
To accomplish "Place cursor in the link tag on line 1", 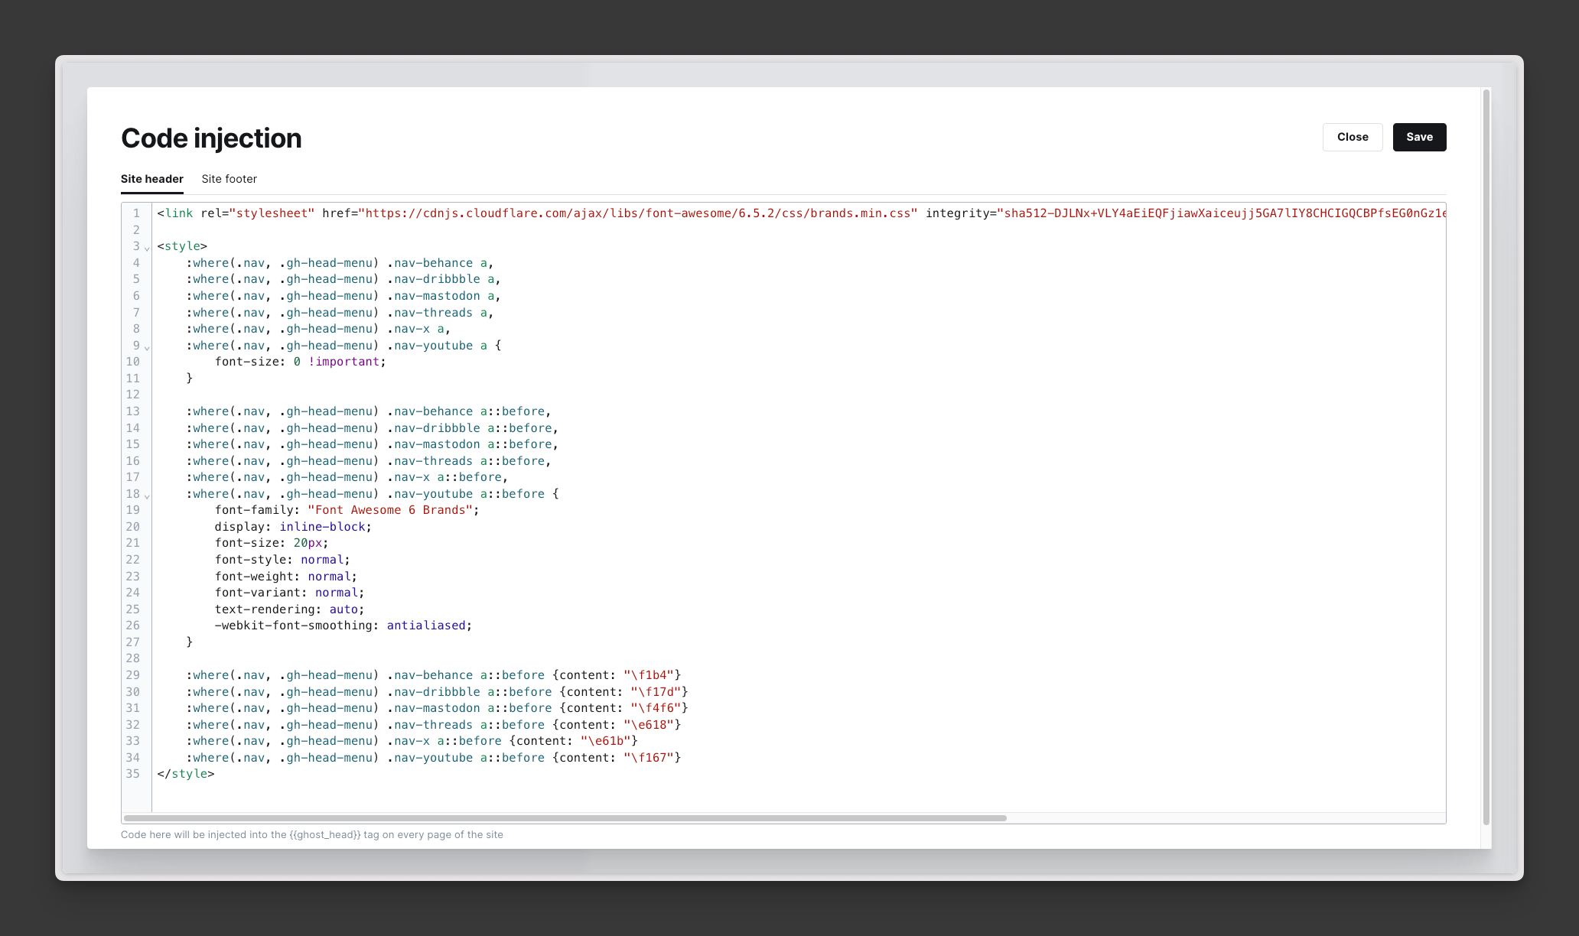I will click(x=174, y=213).
